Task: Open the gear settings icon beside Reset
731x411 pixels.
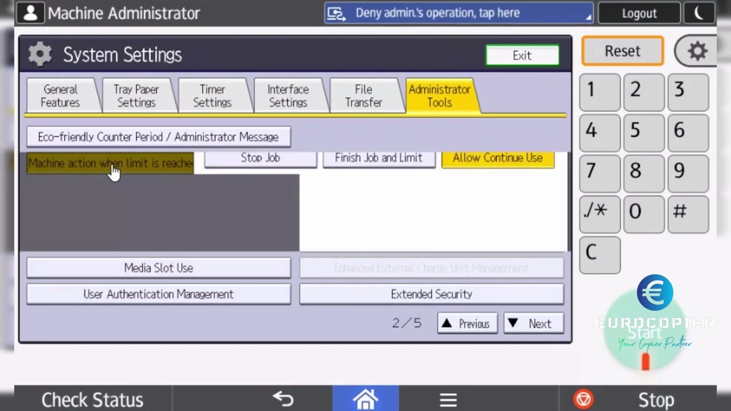Action: tap(697, 51)
